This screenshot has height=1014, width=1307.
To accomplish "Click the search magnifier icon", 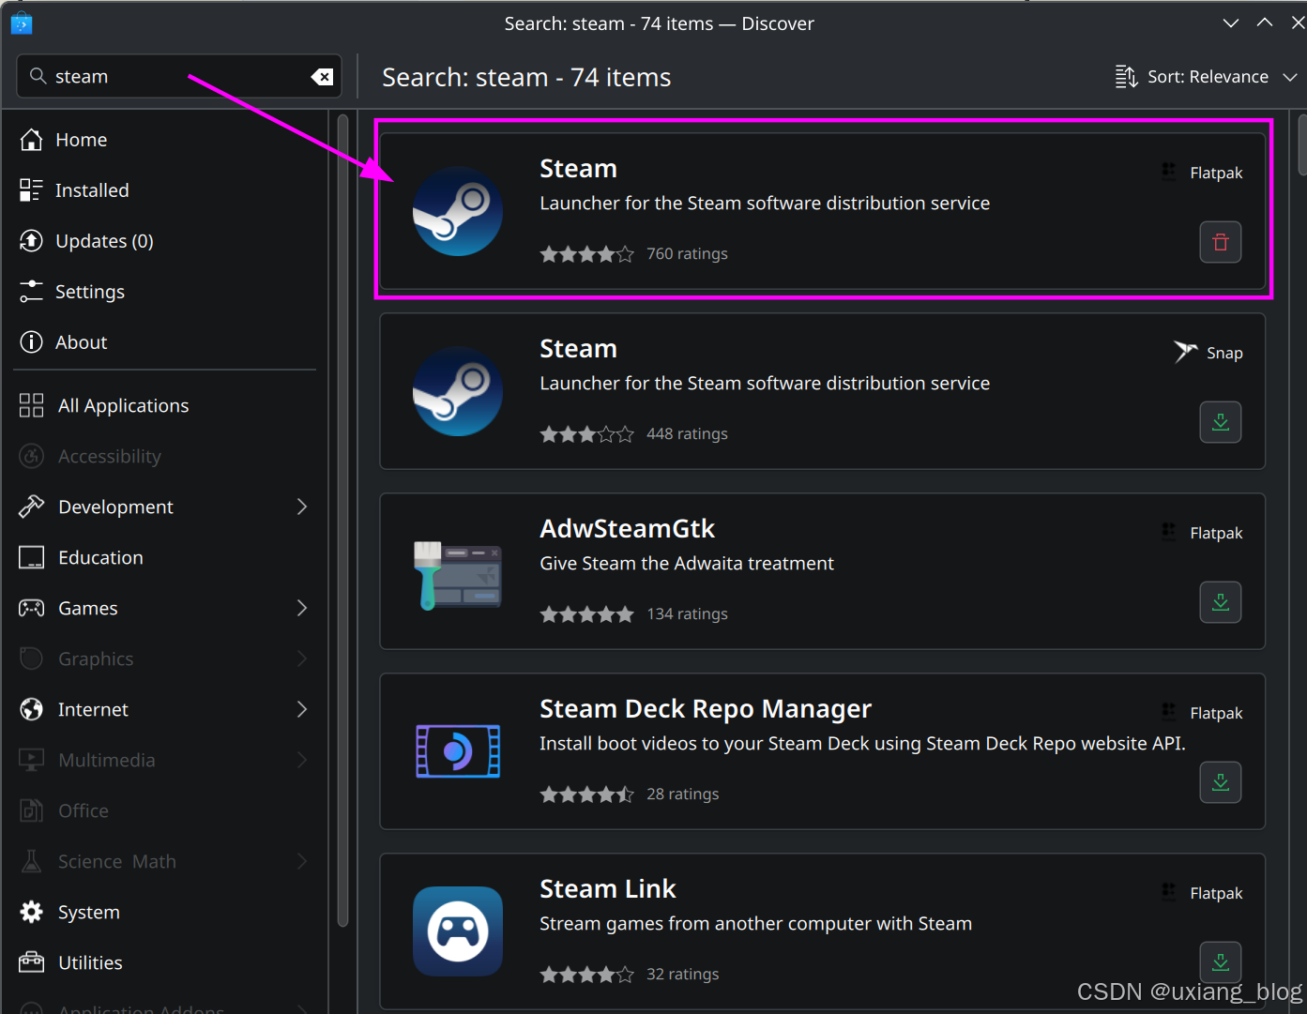I will 38,76.
